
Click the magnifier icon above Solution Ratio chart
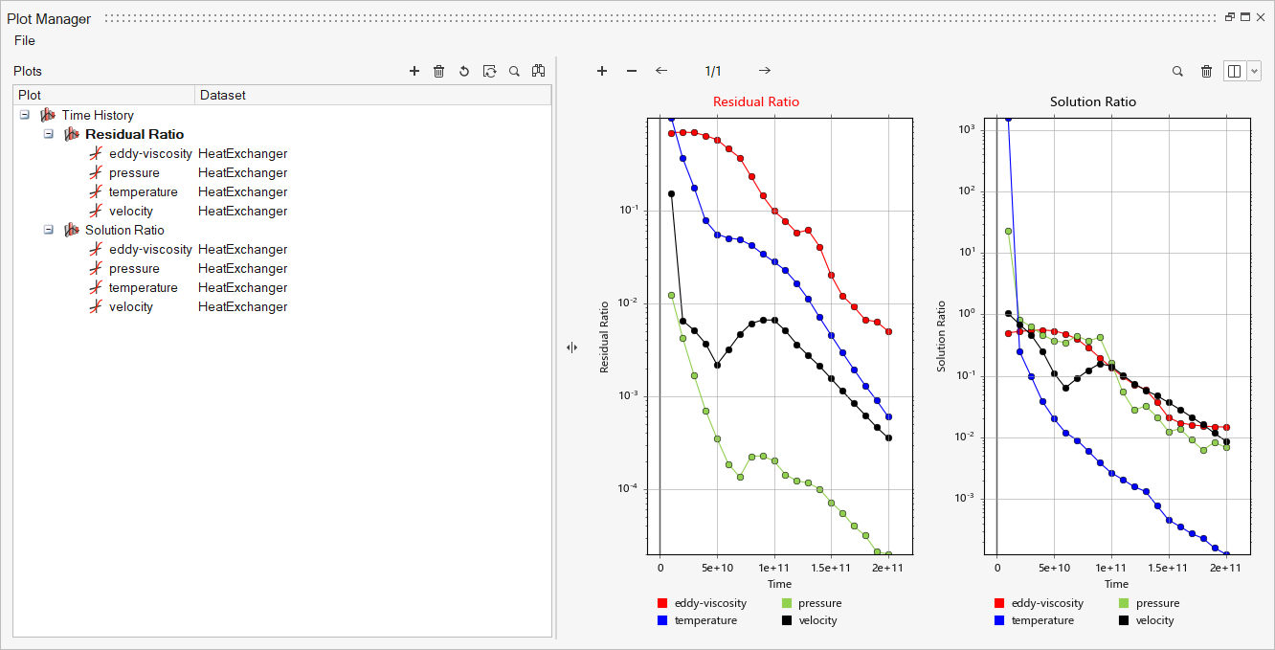pyautogui.click(x=1178, y=71)
